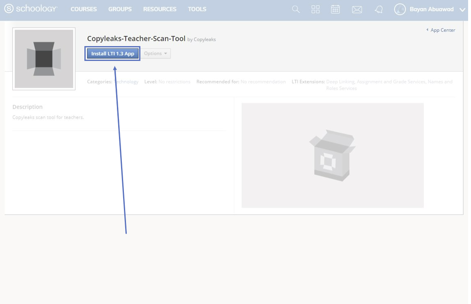Open messages envelope icon

click(x=357, y=9)
